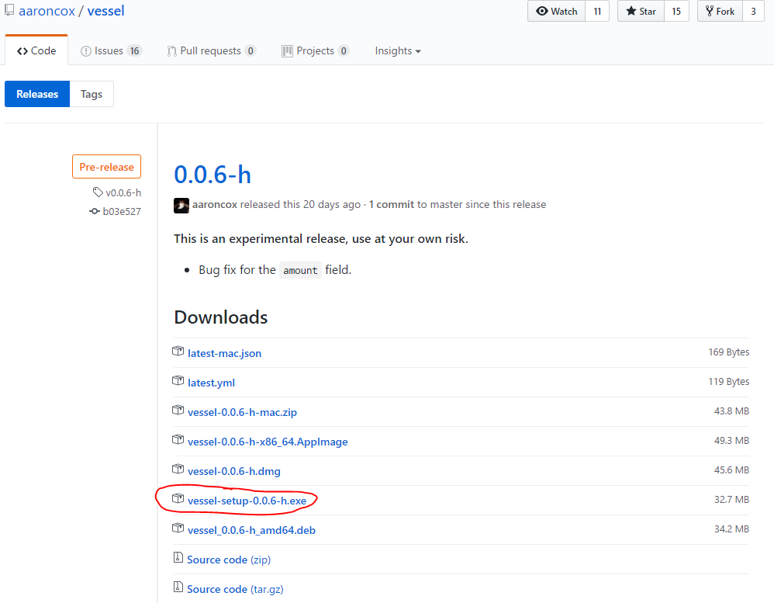
Task: Fork the vessel repository
Action: click(720, 11)
